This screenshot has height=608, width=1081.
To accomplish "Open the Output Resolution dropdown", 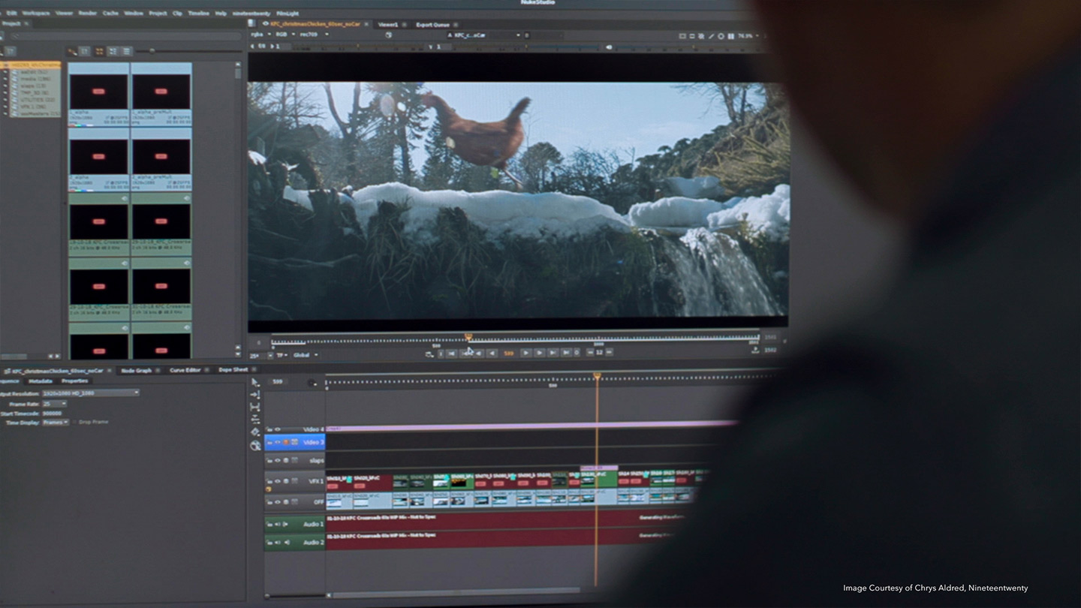I will [x=90, y=393].
